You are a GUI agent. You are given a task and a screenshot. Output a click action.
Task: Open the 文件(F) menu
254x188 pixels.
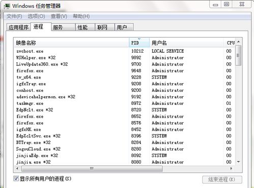(14, 16)
